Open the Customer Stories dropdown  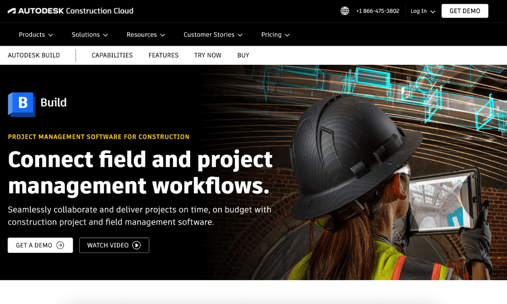point(213,34)
